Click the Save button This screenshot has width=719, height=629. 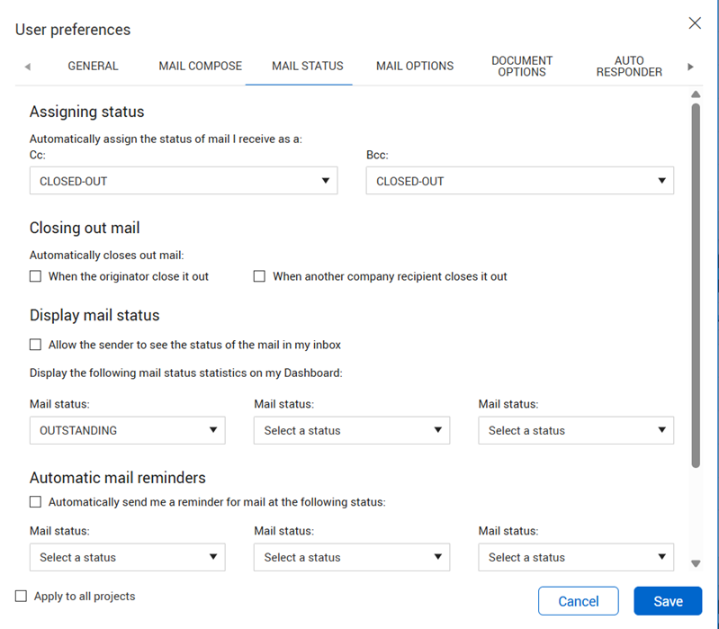pos(668,601)
